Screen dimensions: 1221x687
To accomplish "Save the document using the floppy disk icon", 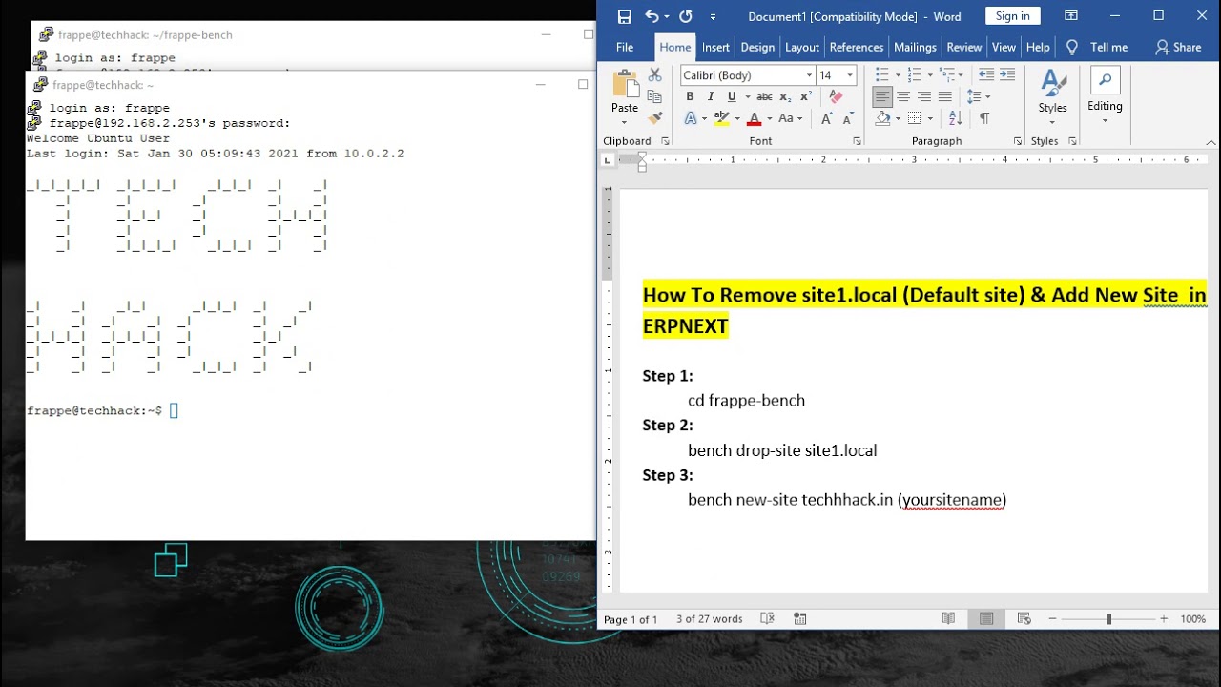I will click(x=624, y=16).
